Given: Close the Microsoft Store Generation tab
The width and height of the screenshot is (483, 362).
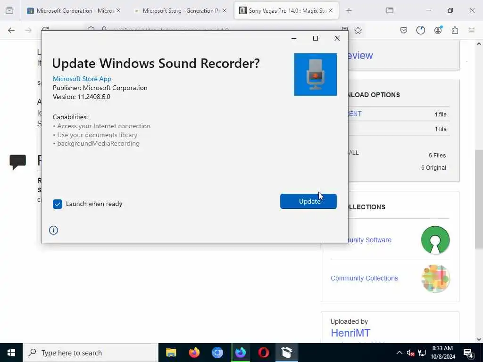Looking at the screenshot, I should 225,10.
